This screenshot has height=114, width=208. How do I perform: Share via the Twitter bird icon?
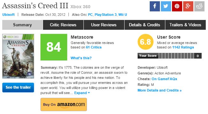click(x=166, y=6)
